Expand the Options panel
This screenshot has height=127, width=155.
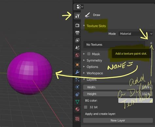[84, 67]
